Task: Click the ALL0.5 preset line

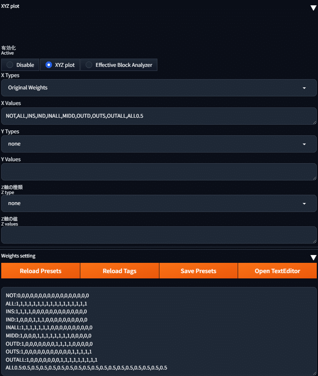Action: [86, 368]
